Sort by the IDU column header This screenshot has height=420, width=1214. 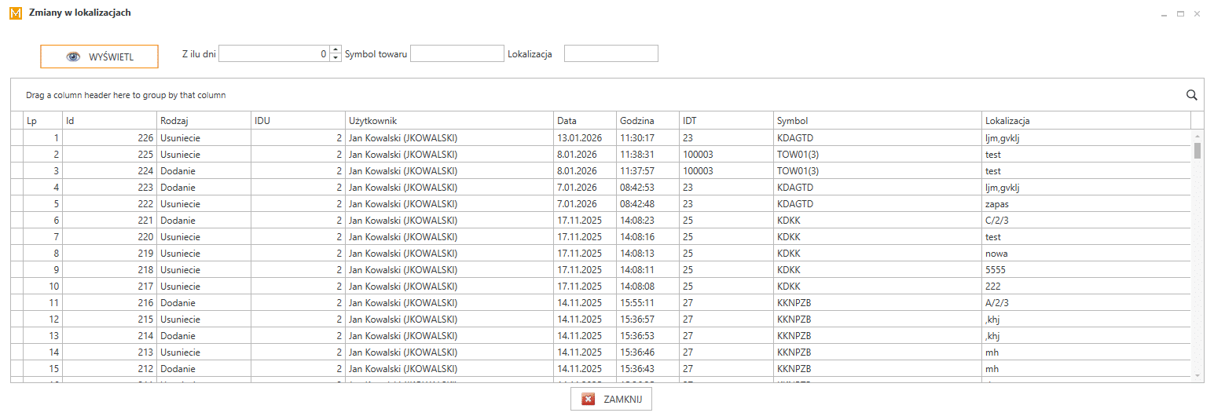coord(298,121)
